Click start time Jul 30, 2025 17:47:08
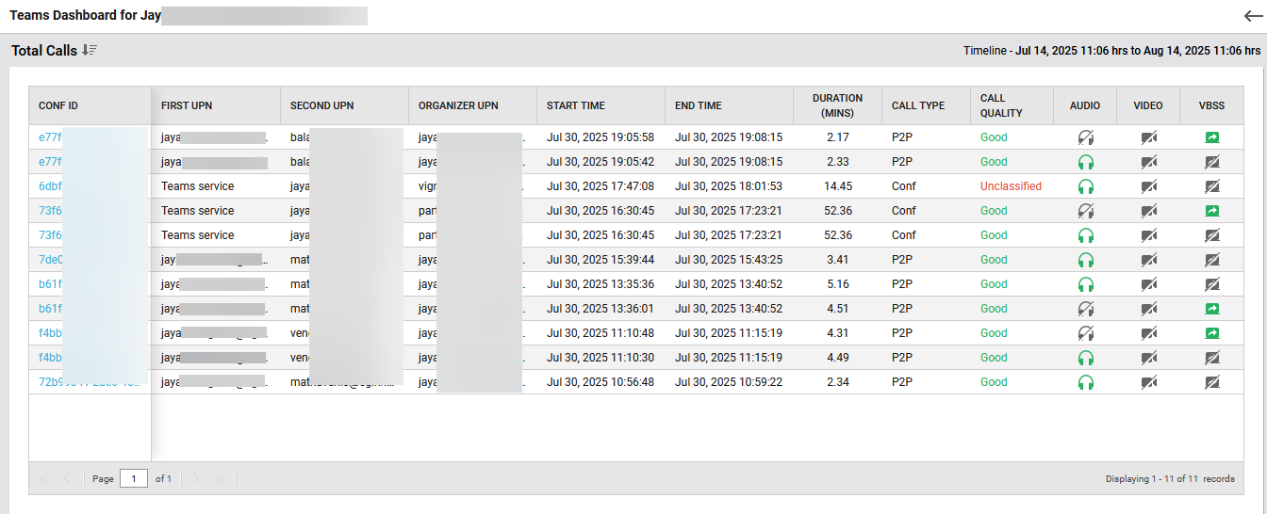Screen dimensions: 1267x514 point(601,186)
